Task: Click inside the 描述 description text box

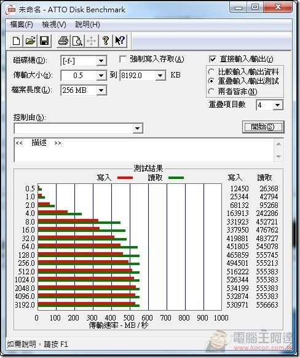Action: click(x=144, y=150)
